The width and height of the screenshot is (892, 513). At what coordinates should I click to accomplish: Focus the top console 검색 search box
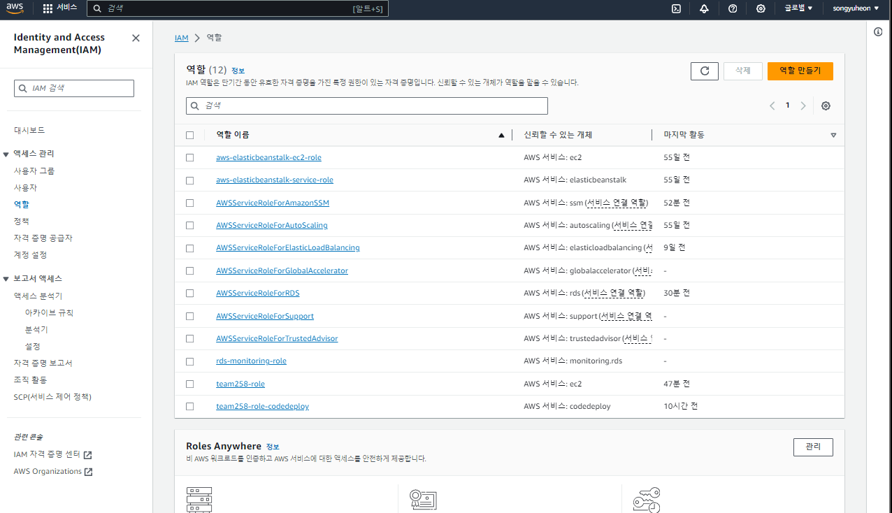pyautogui.click(x=238, y=8)
